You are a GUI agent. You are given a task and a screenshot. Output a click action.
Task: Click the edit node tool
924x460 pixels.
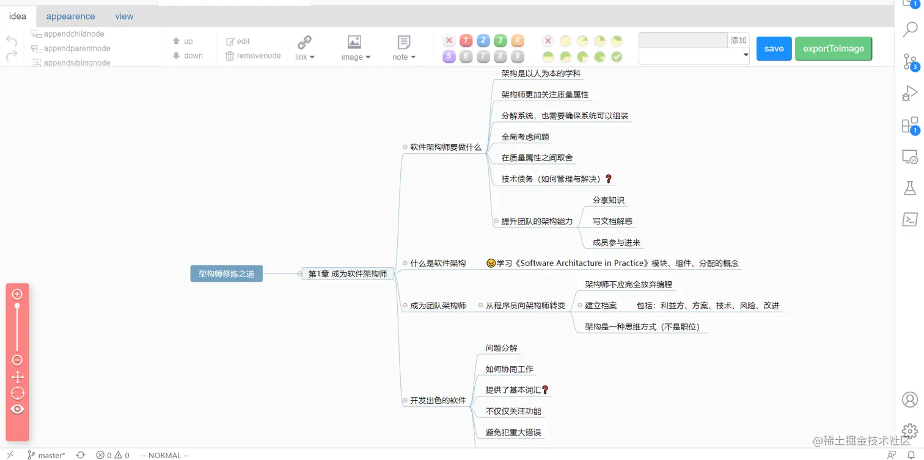tap(238, 41)
